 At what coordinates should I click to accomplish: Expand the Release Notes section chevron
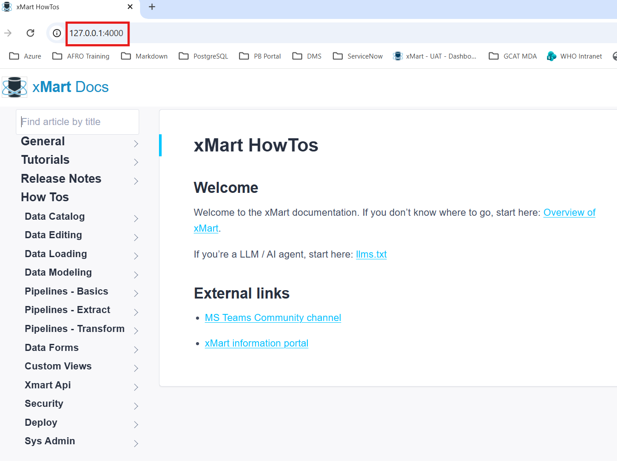136,181
